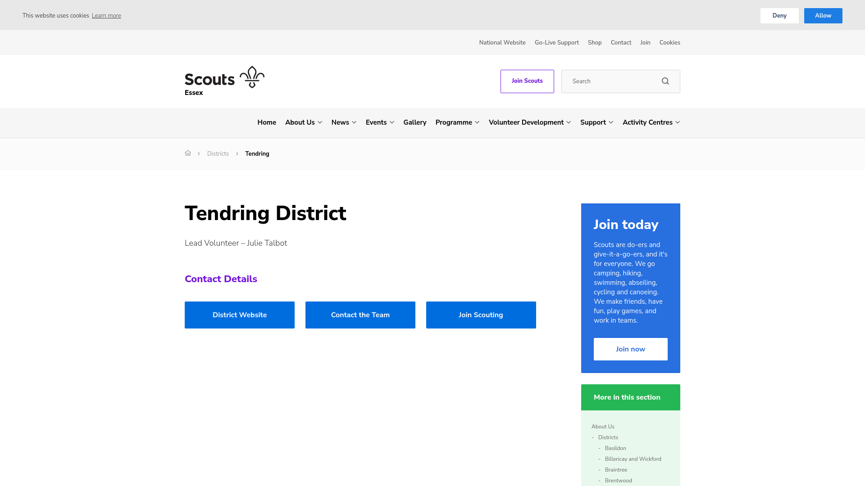
Task: Open the District Website button
Action: (x=240, y=315)
